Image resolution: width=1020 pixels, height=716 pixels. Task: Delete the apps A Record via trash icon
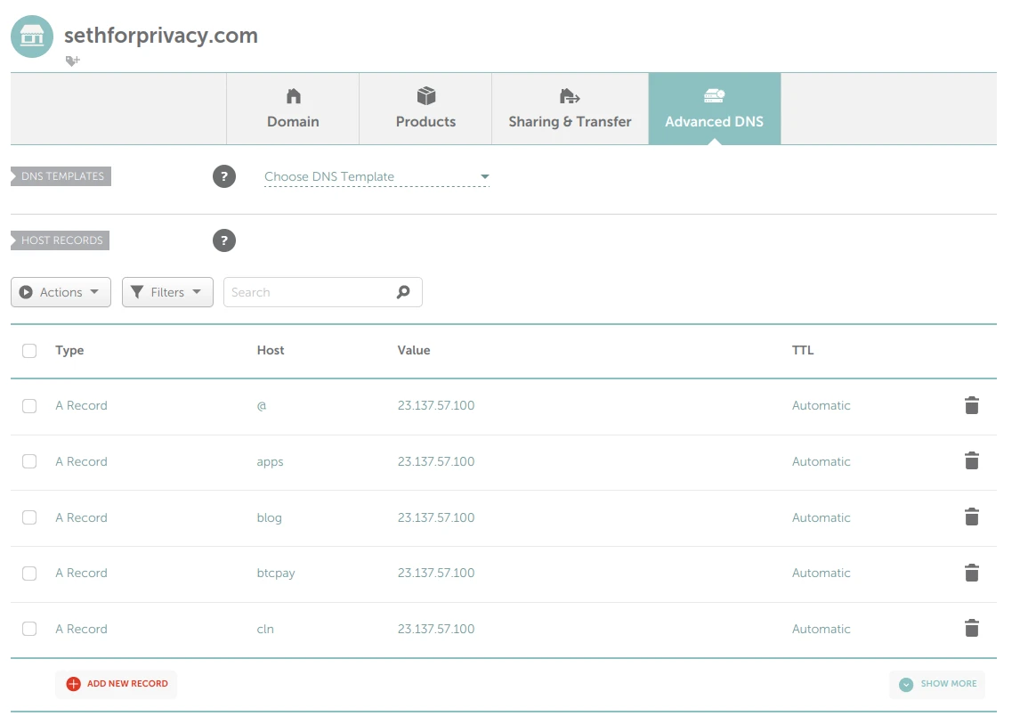pyautogui.click(x=971, y=461)
